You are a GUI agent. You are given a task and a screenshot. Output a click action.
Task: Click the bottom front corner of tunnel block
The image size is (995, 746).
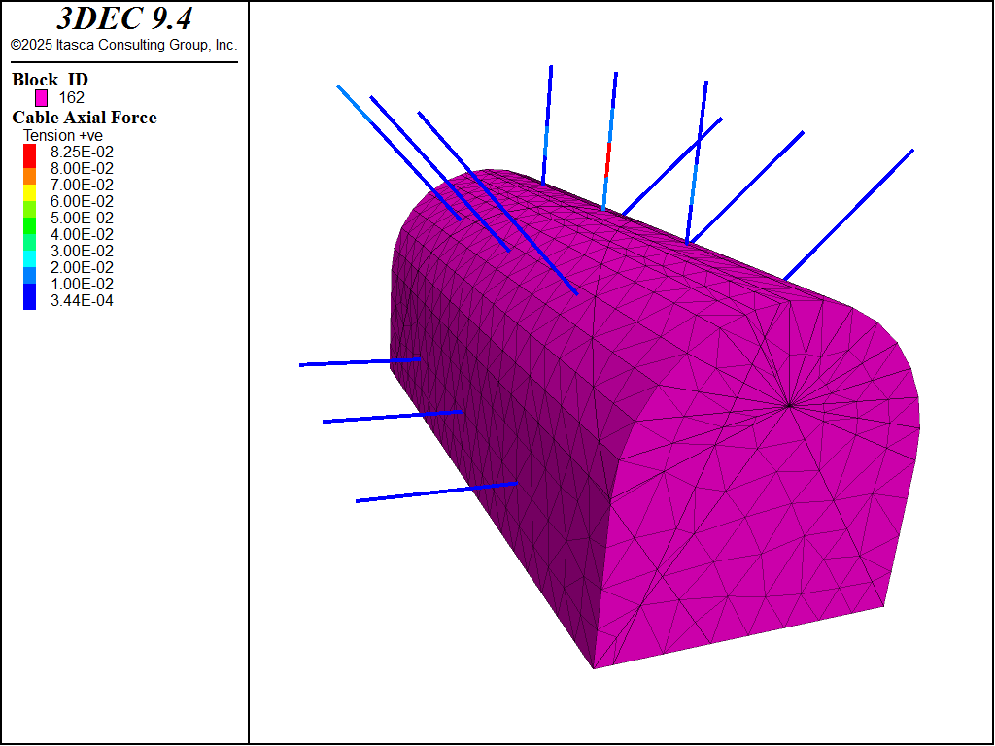point(594,667)
